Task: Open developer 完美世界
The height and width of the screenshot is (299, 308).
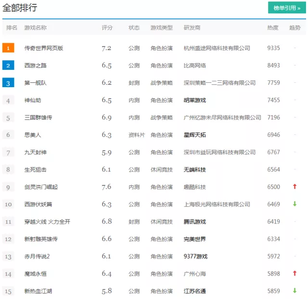Action: coord(194,239)
